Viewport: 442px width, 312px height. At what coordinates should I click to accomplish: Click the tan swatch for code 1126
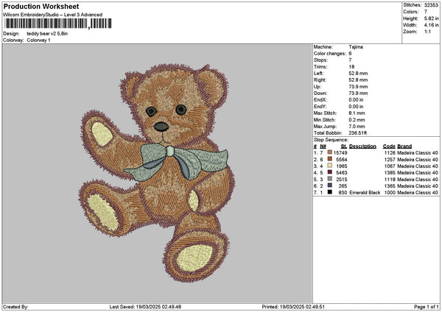tap(329, 152)
